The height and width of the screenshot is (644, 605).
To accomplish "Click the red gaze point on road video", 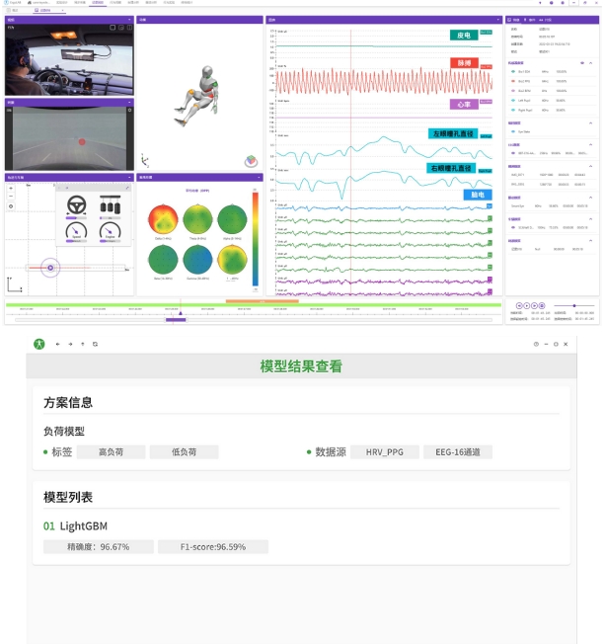I will point(82,141).
